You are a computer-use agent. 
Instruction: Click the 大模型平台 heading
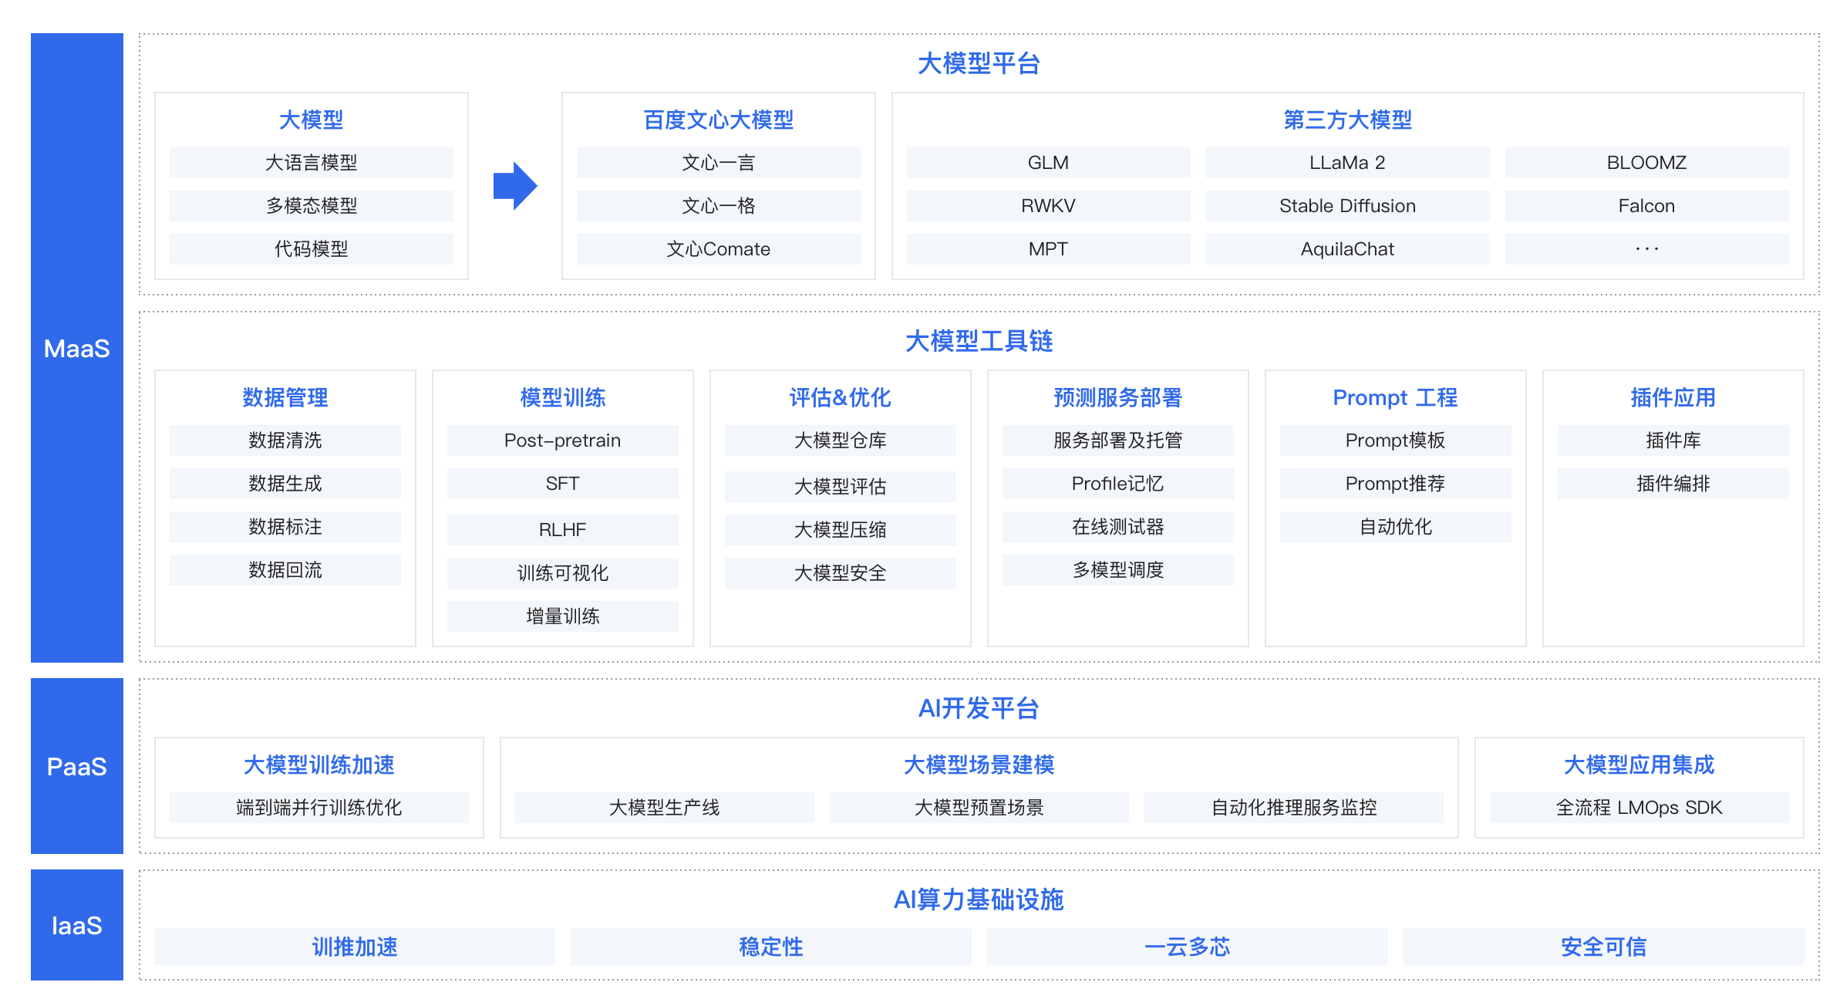point(979,63)
